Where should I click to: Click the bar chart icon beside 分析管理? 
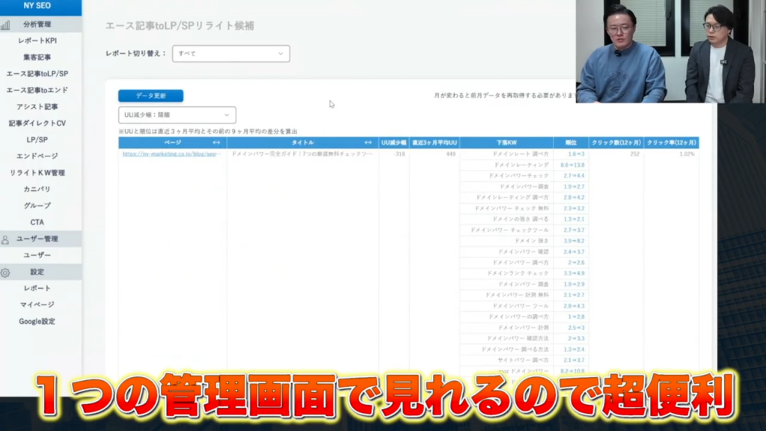(6, 25)
